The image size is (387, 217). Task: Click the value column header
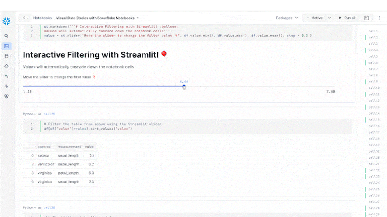pos(89,147)
